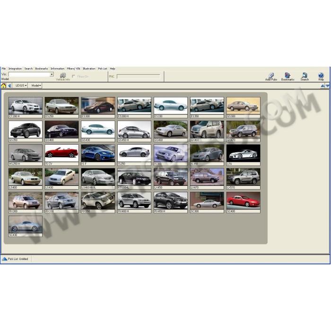
Task: Open the LEXUS brand dropdown
Action: (x=21, y=86)
